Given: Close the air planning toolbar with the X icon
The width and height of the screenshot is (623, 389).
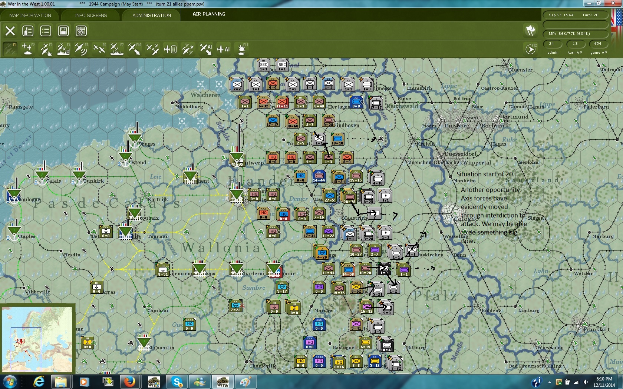Looking at the screenshot, I should [x=10, y=31].
